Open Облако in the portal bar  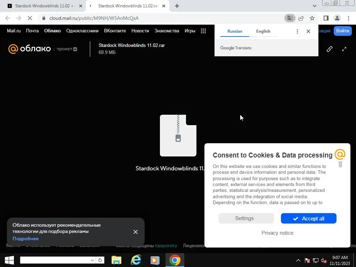52,31
